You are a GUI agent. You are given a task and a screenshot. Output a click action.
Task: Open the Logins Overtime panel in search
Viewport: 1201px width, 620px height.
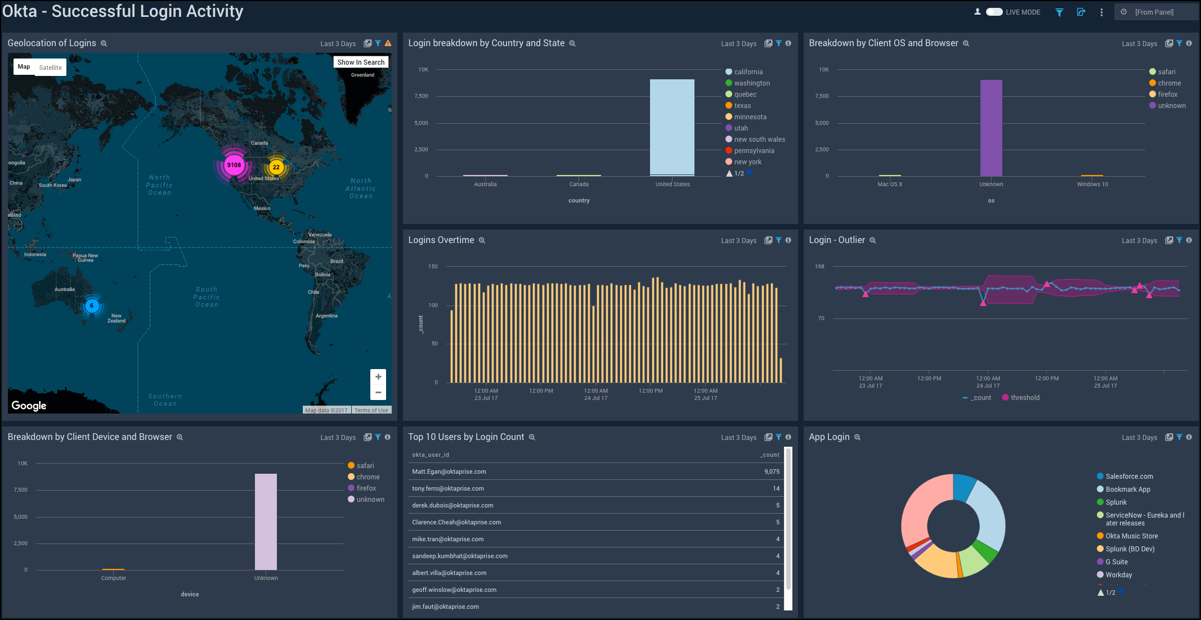(768, 240)
